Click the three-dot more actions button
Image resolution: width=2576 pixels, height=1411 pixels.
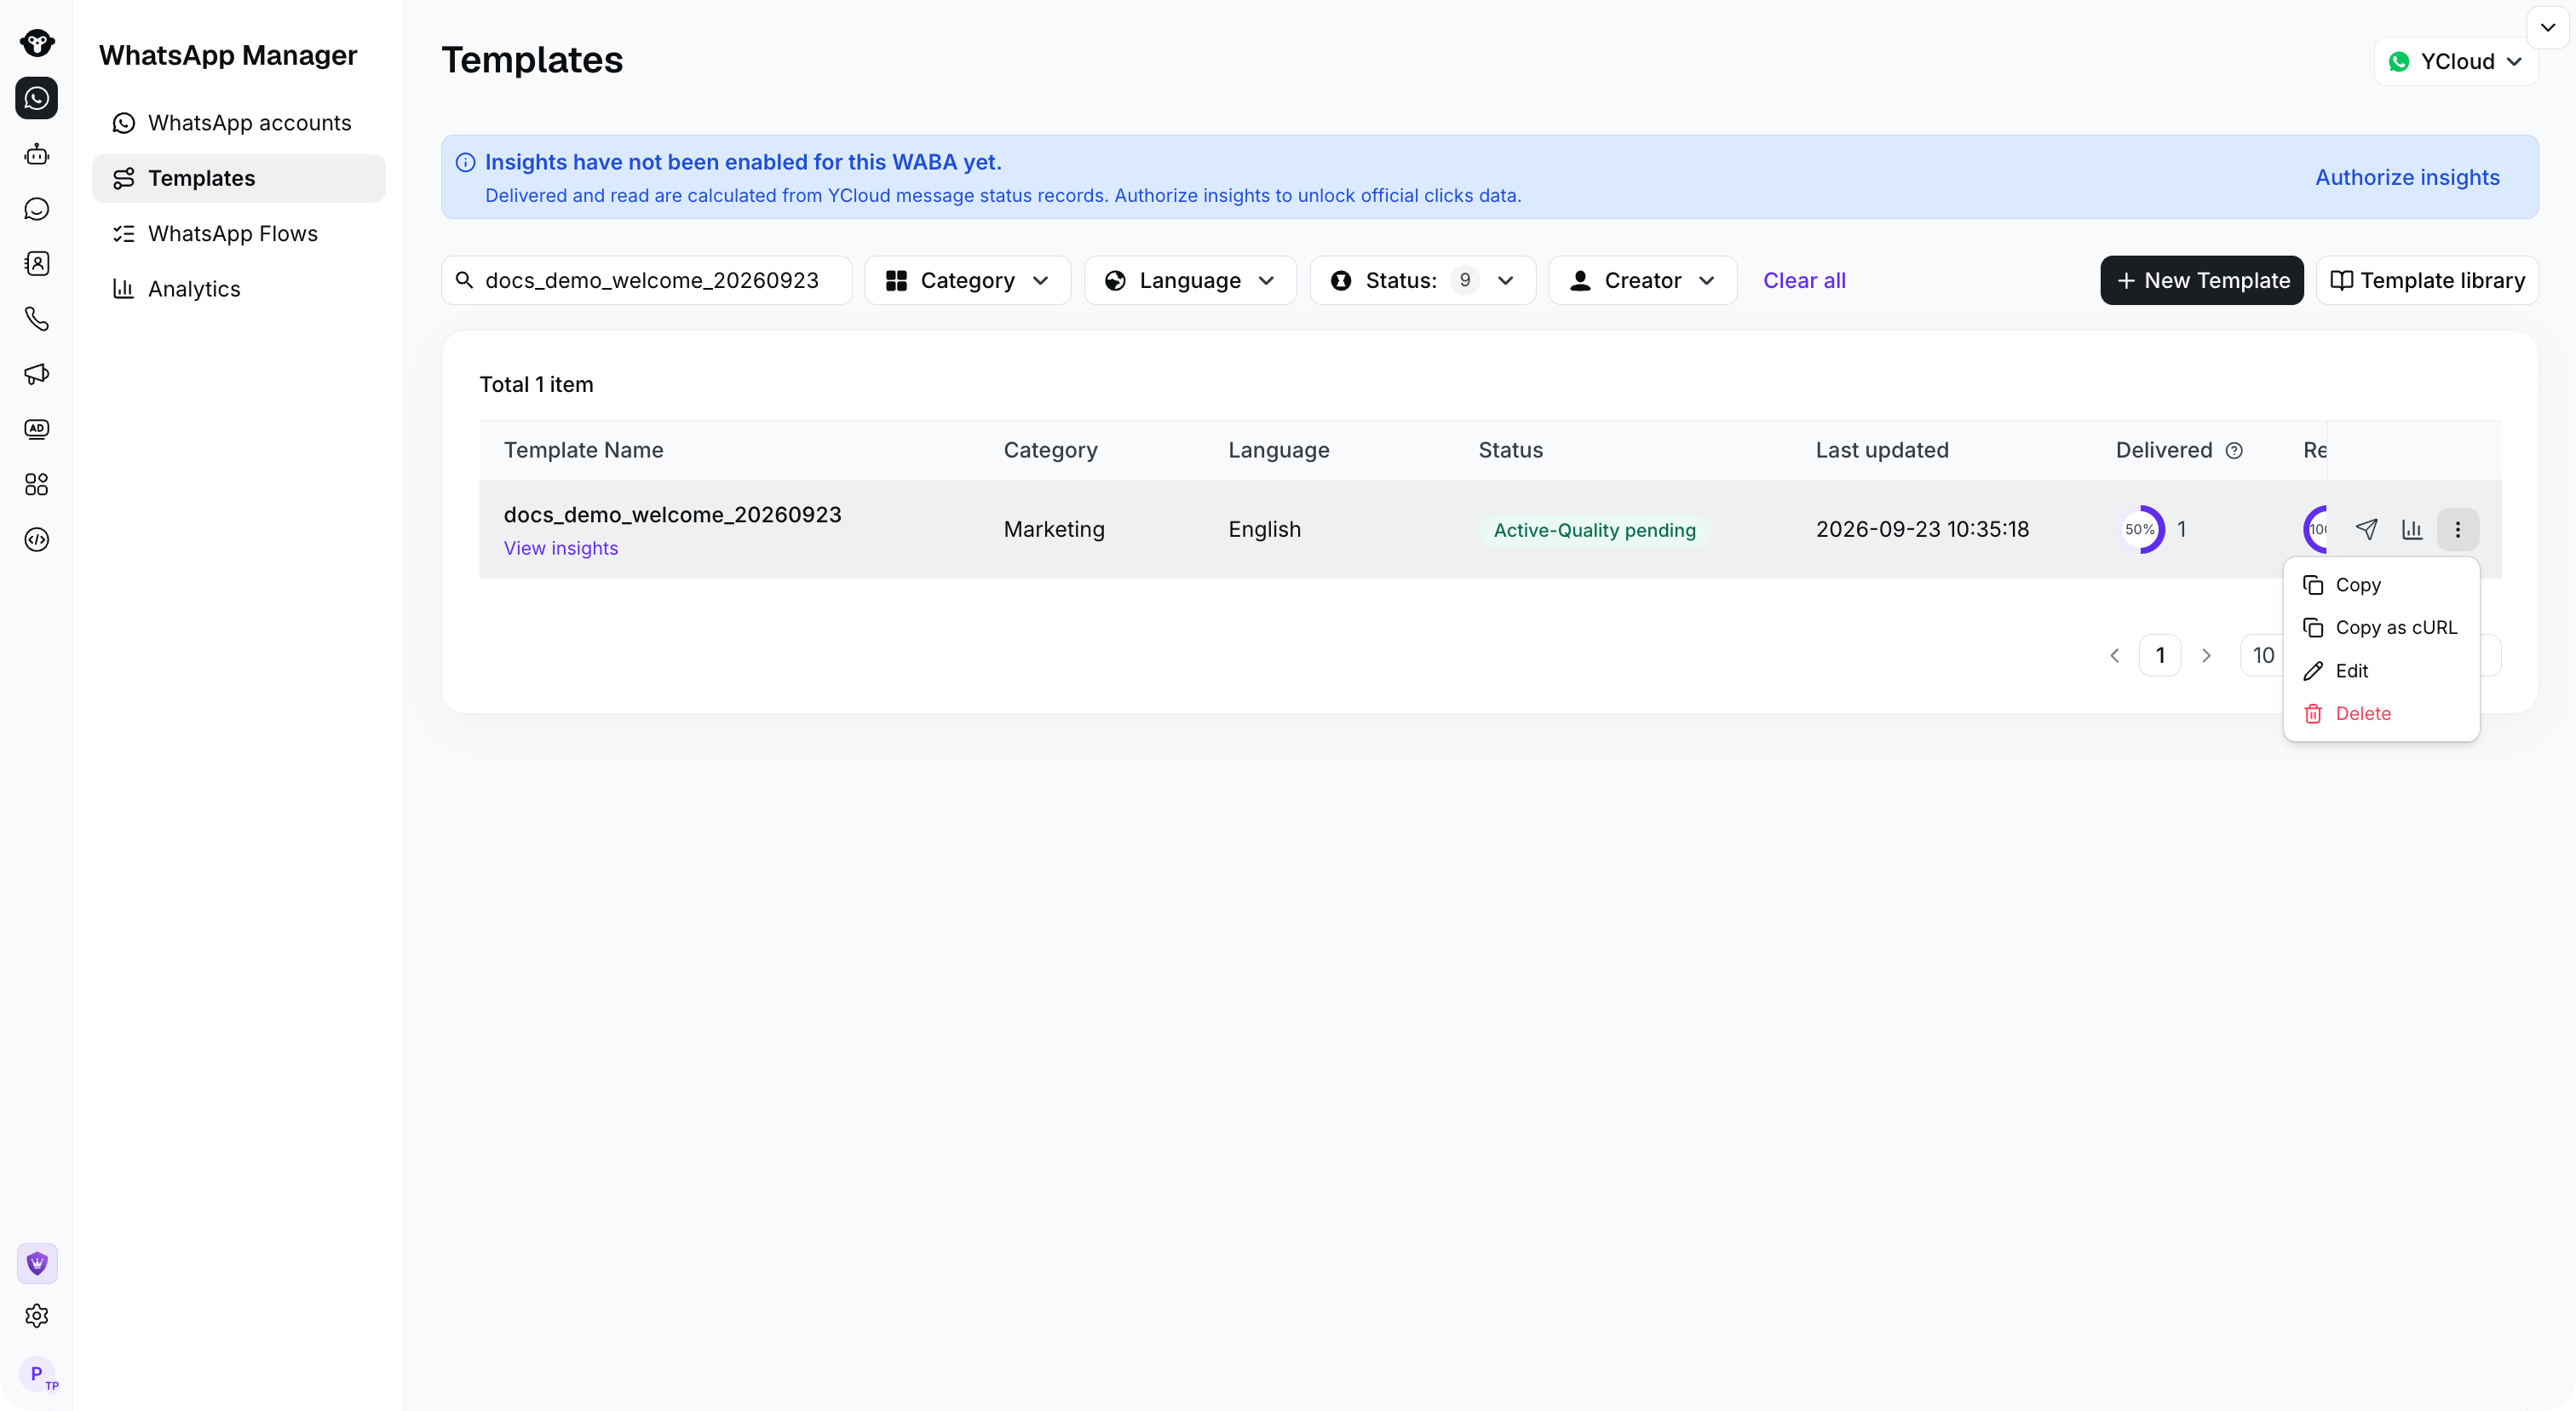pyautogui.click(x=2458, y=529)
